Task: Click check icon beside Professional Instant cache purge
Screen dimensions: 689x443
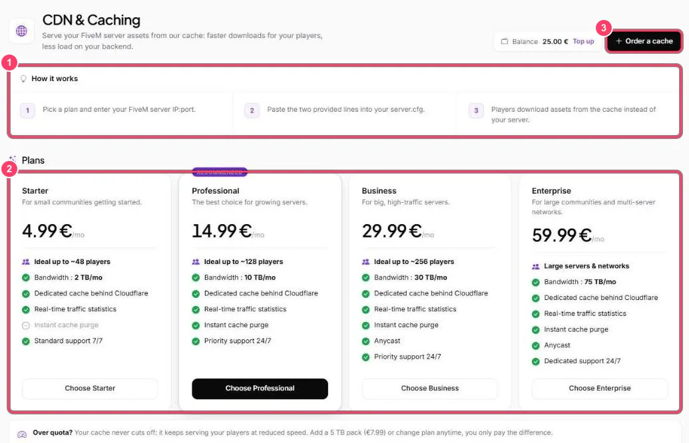Action: [196, 325]
